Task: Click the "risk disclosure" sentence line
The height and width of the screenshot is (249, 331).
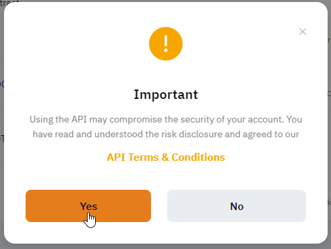Action: [166, 134]
